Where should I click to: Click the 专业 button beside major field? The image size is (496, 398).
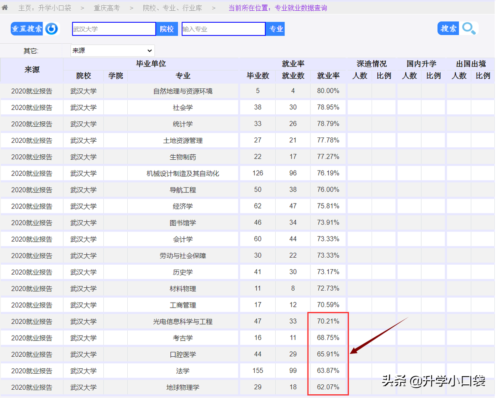277,29
